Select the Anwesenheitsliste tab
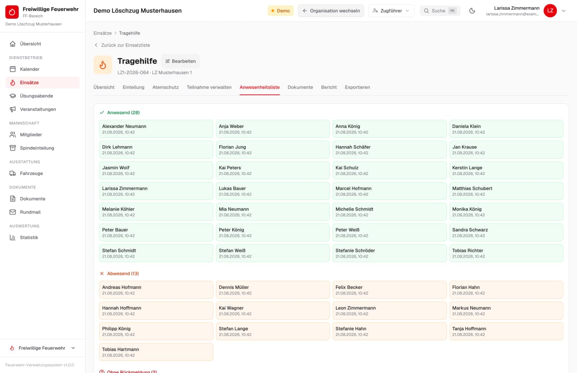577x373 pixels. point(260,87)
